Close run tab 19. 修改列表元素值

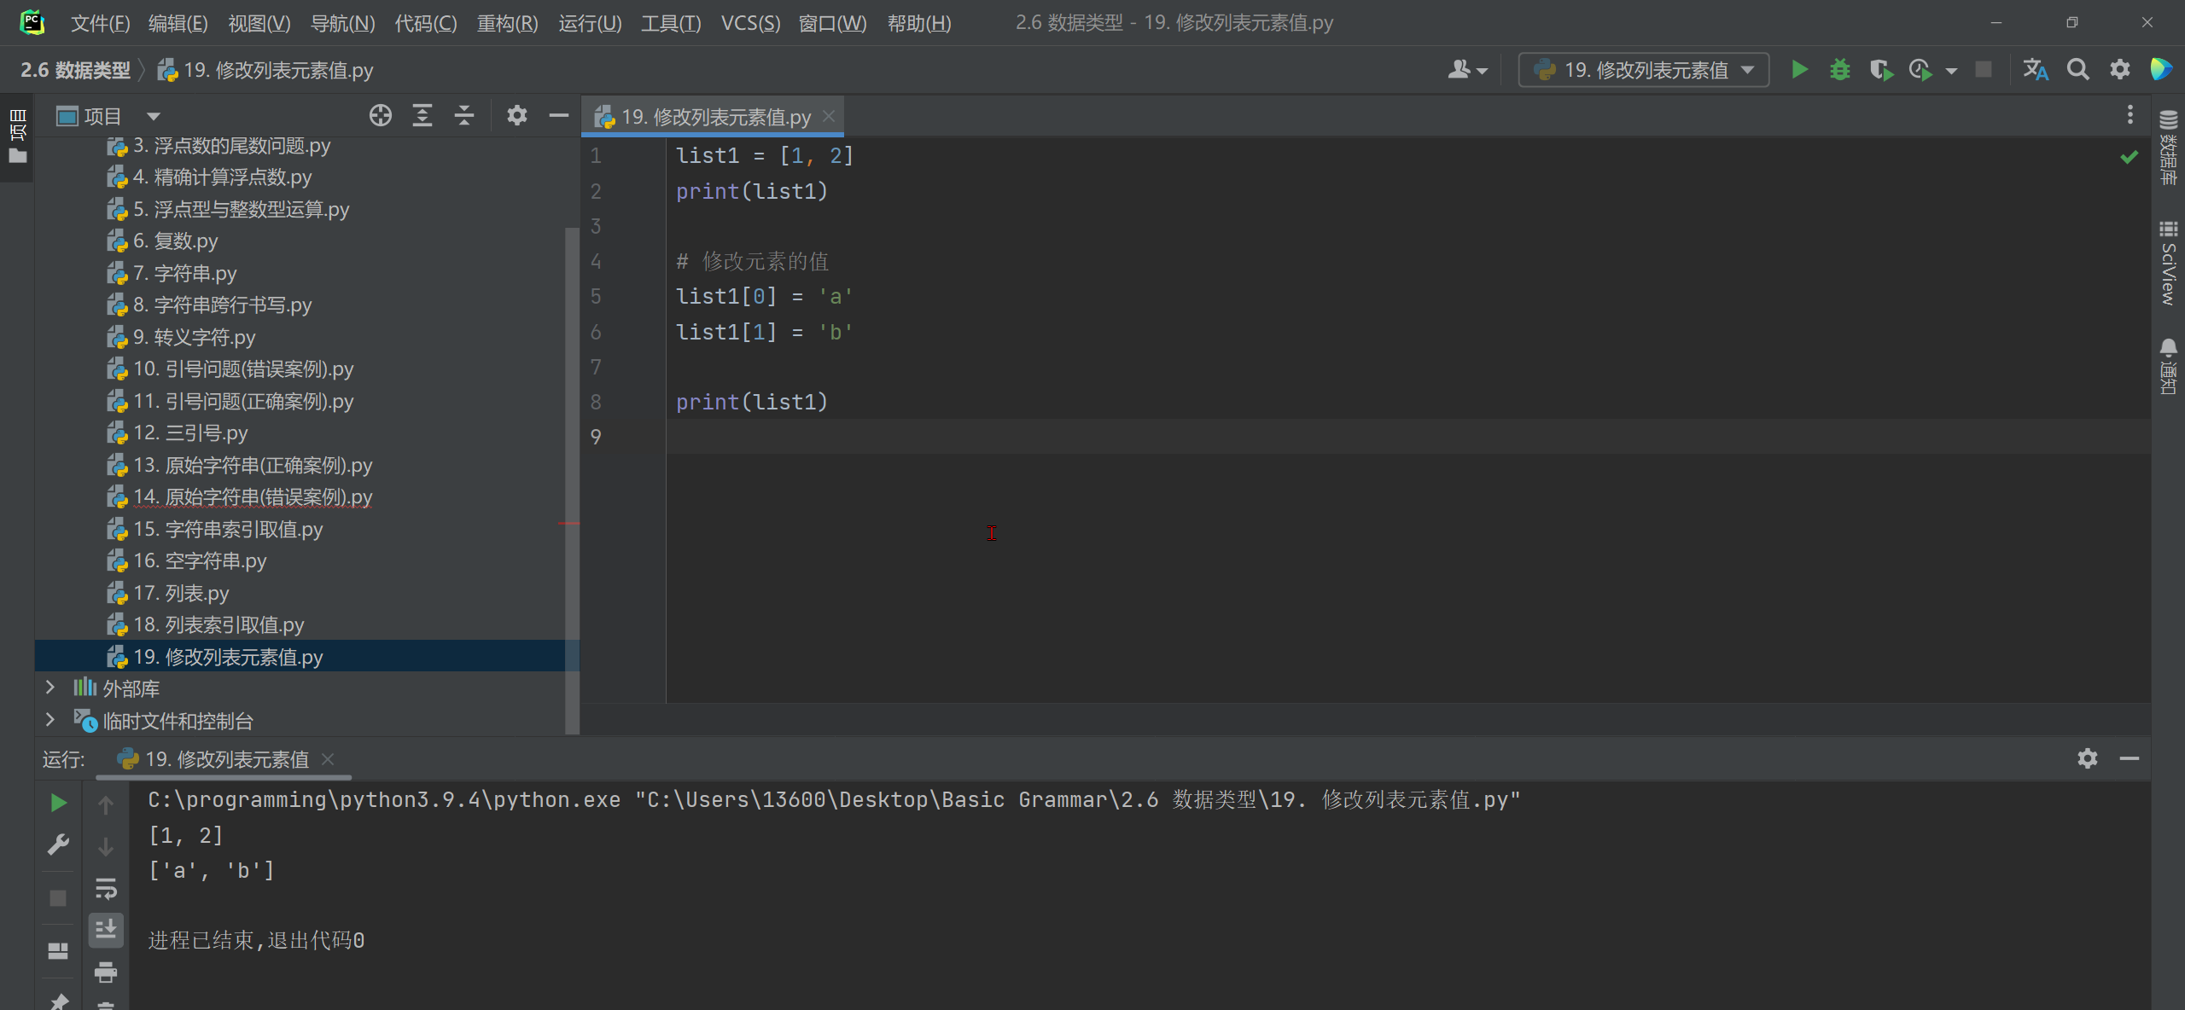328,758
